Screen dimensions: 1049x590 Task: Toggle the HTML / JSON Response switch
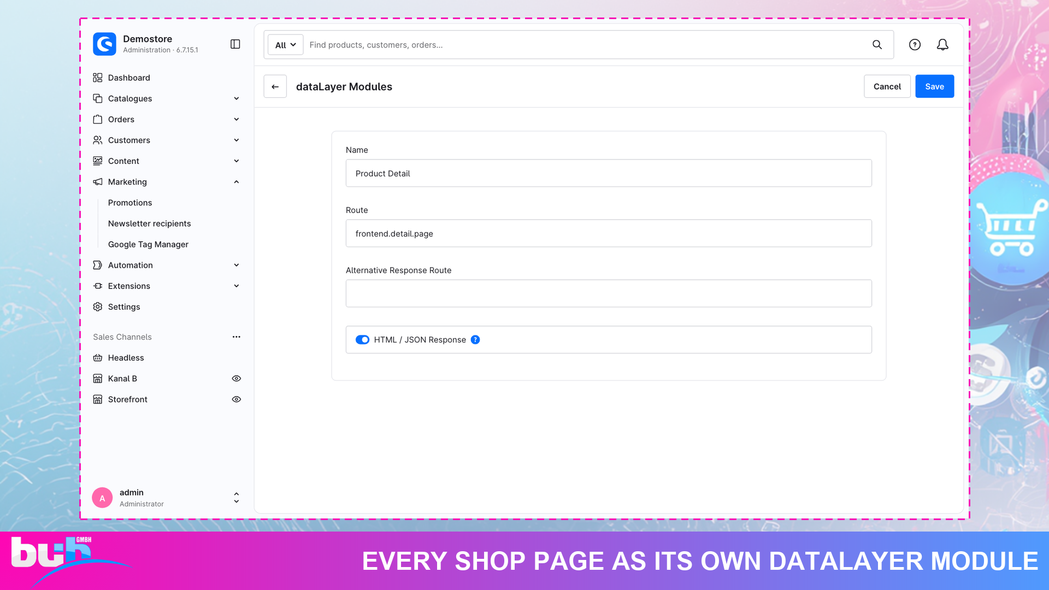point(363,340)
